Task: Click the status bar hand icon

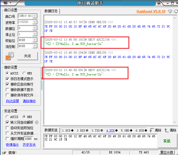Action: pyautogui.click(x=4, y=153)
